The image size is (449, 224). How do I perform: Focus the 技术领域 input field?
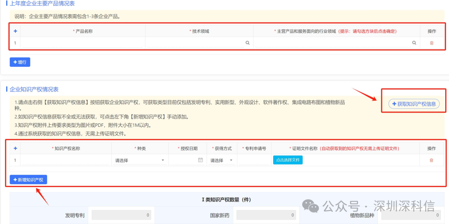point(195,43)
